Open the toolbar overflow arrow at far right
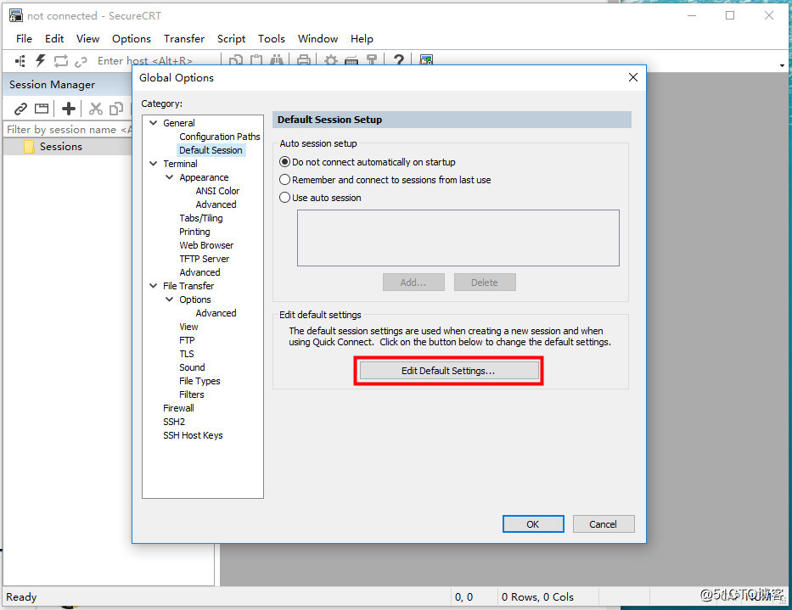 click(x=782, y=65)
